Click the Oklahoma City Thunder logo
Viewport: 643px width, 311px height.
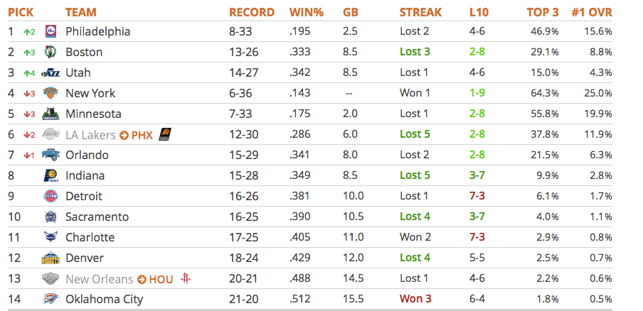(51, 300)
